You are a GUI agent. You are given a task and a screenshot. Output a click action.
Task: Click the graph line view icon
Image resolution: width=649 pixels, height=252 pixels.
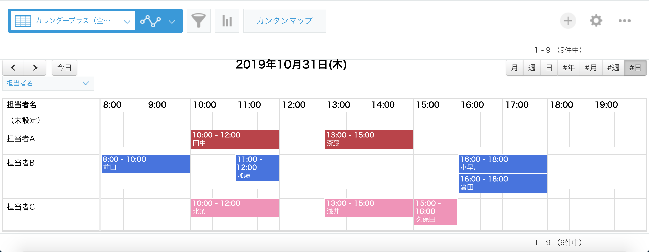click(x=151, y=21)
